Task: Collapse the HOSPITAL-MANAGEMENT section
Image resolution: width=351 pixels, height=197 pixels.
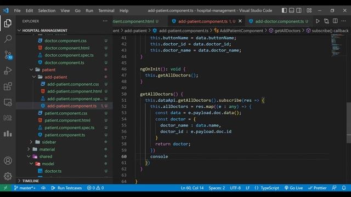Action: coord(65,31)
